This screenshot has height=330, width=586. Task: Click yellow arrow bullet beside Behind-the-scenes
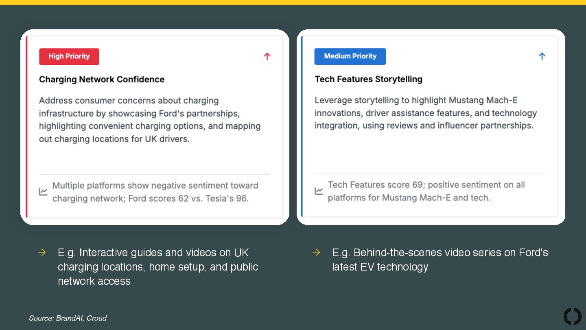point(316,253)
